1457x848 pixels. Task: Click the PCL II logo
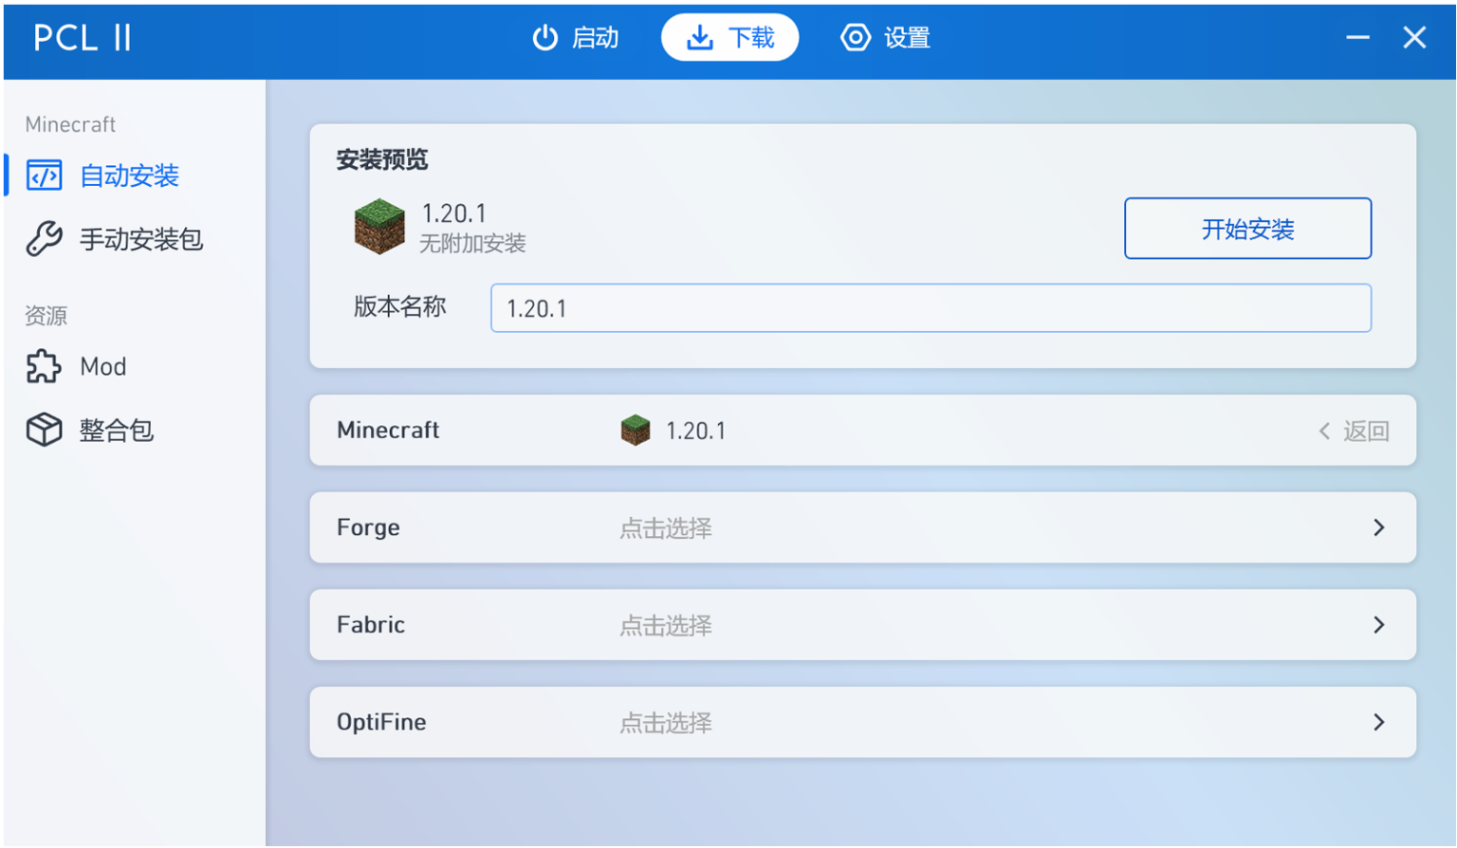tap(82, 38)
